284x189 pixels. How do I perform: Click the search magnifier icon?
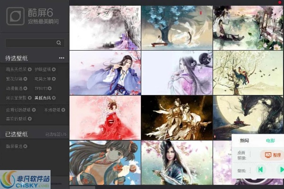(59, 43)
